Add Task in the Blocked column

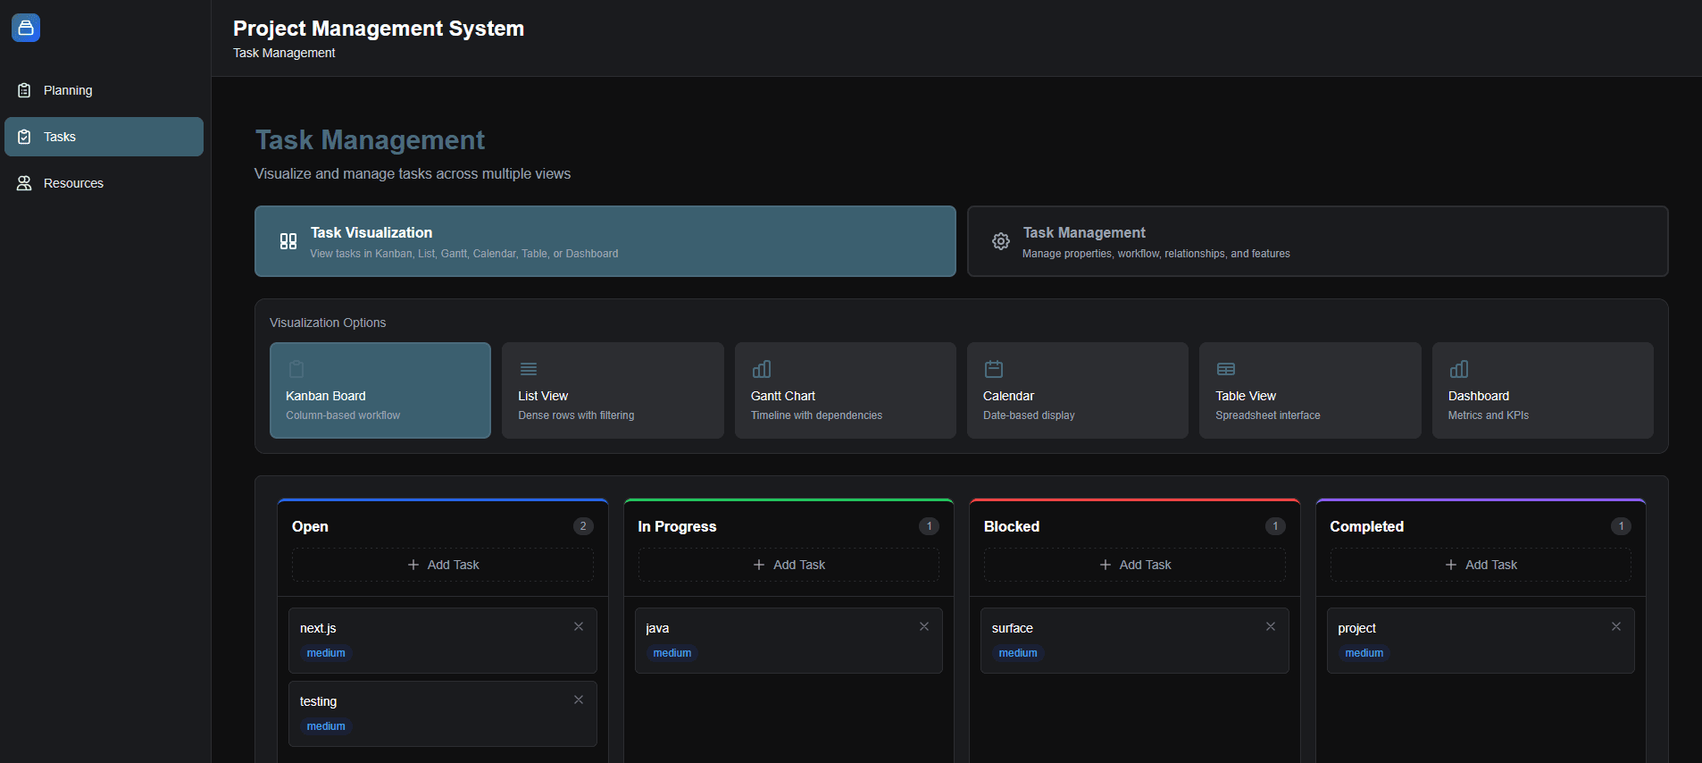[x=1135, y=565]
